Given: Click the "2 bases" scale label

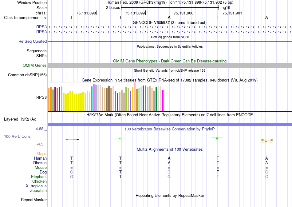Looking at the screenshot, I should click(113, 8).
